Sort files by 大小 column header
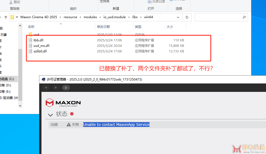 170,27
